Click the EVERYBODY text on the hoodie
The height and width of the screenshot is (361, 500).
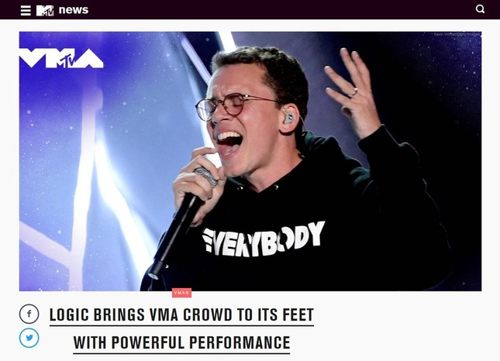(264, 239)
